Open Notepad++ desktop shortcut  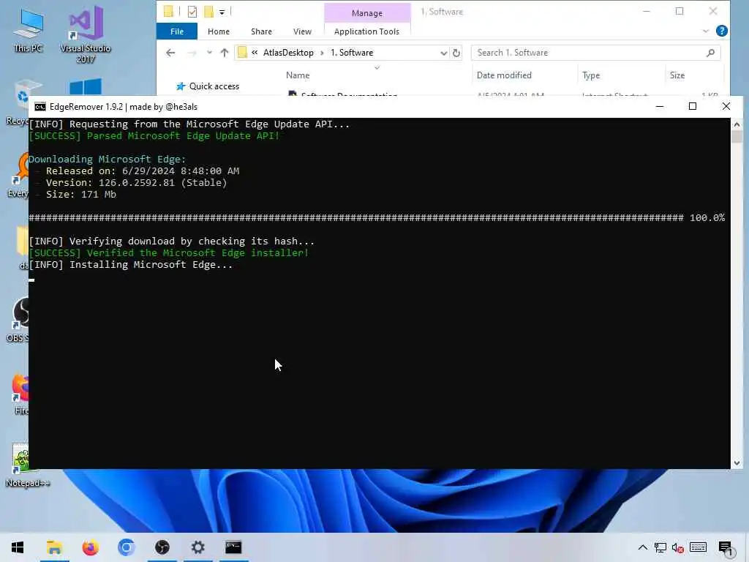[27, 465]
